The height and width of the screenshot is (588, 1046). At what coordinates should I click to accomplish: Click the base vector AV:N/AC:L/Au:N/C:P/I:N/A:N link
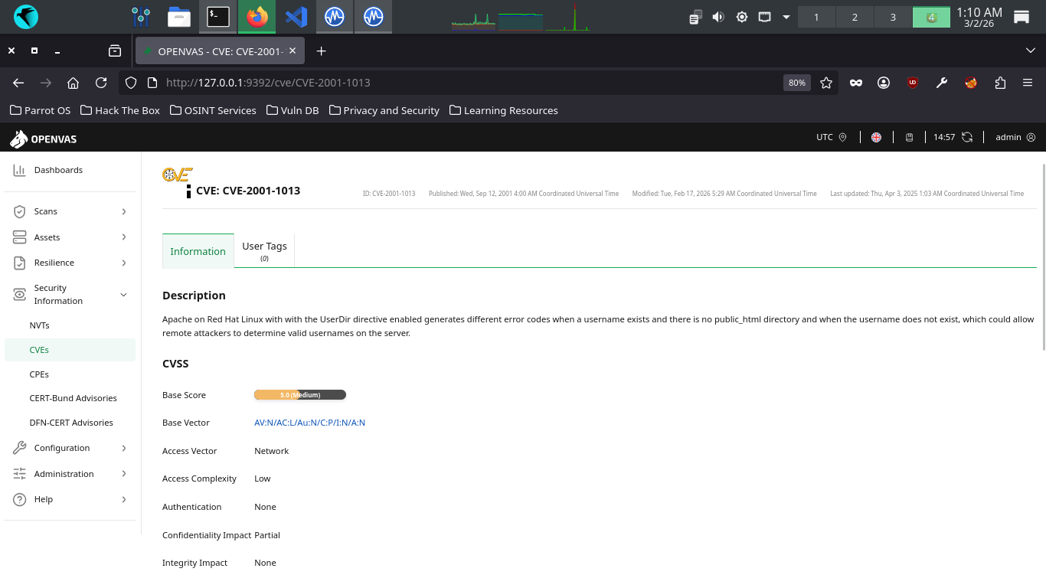[309, 423]
